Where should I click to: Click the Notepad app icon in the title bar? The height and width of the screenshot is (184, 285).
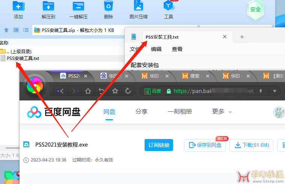(134, 37)
